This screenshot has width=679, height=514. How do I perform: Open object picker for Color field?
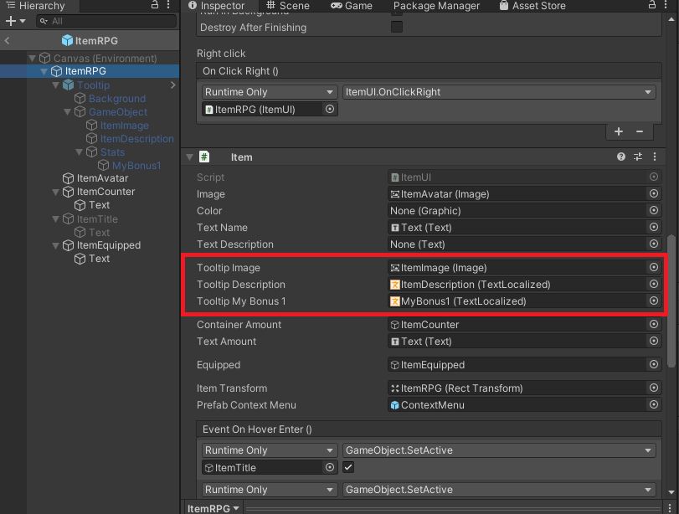[x=654, y=210]
